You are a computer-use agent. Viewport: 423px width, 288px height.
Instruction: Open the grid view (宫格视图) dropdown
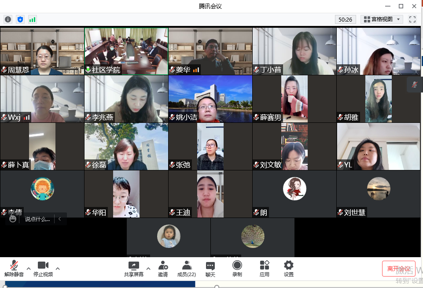382,19
